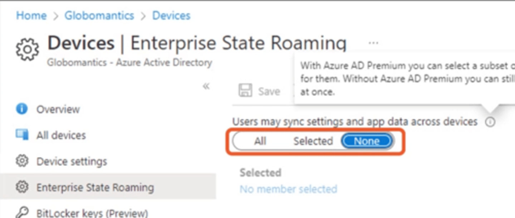
Task: Open the ellipsis more options menu
Action: [x=373, y=43]
